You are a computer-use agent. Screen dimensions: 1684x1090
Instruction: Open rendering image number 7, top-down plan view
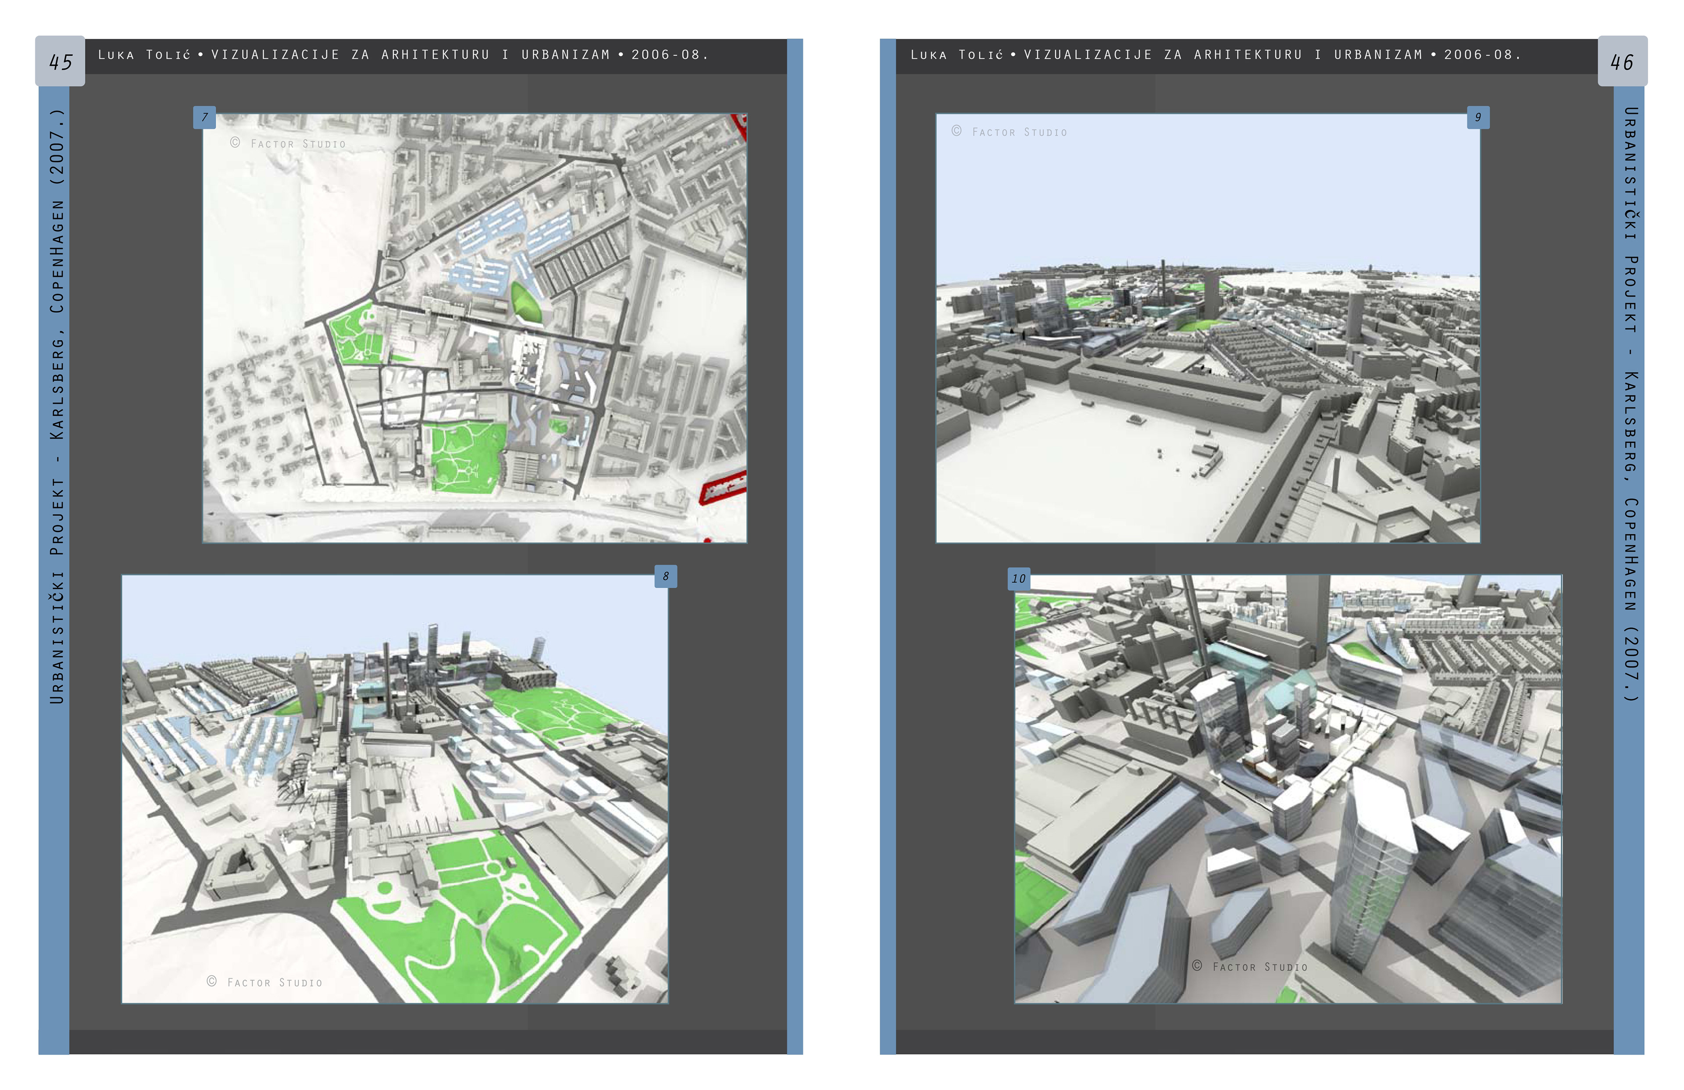pos(475,329)
